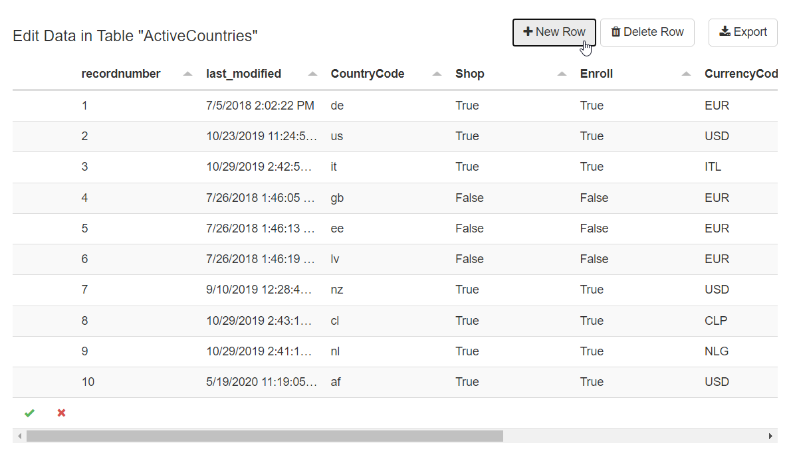Screen dimensions: 789x449
Task: Click the horizontal scrollbar thumb
Action: tap(265, 436)
